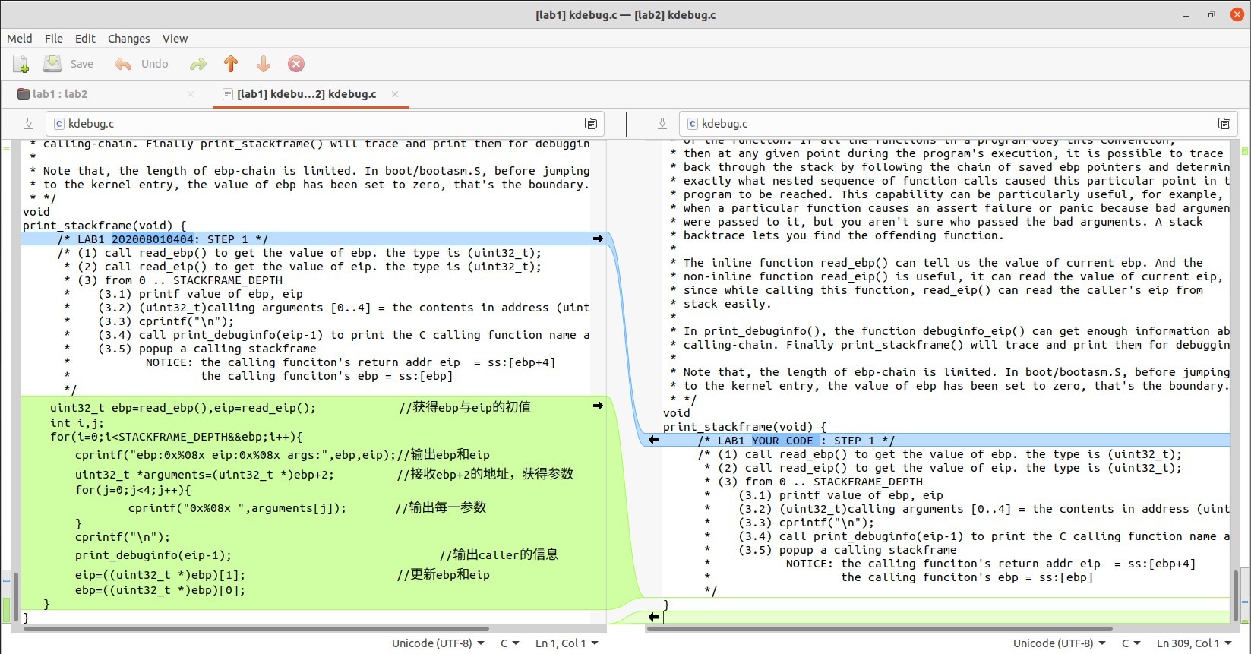The height and width of the screenshot is (654, 1251).
Task: Click the print_debuginfo(eip-1); line
Action: coord(153,555)
